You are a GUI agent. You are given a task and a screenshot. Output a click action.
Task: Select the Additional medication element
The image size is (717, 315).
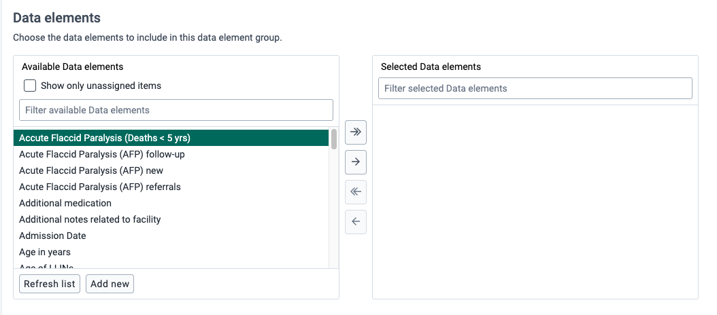pos(171,203)
